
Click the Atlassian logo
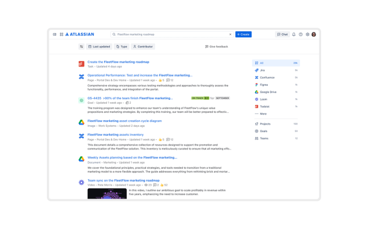(80, 34)
